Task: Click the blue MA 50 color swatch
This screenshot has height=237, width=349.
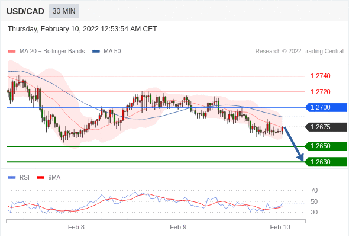Action: 96,52
